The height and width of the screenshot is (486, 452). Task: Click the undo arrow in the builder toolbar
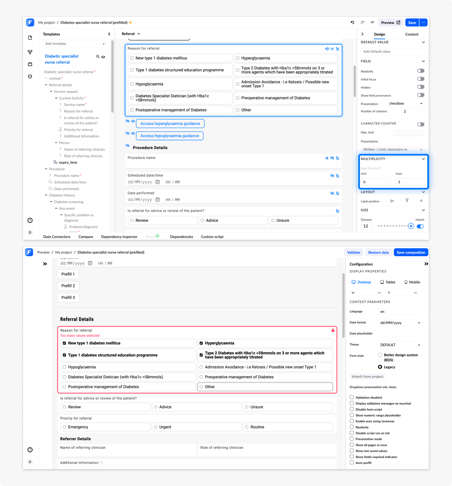tap(352, 22)
